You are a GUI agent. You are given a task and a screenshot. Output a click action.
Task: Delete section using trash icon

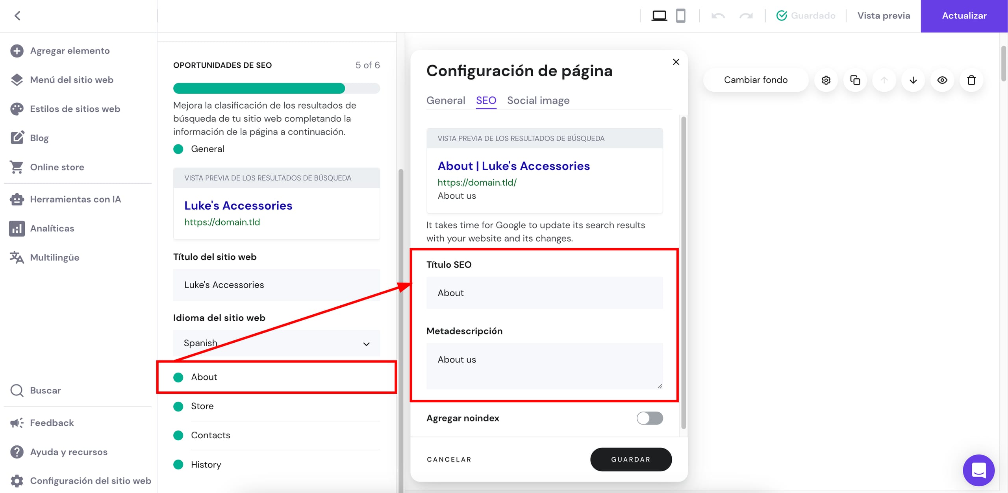[x=971, y=80]
